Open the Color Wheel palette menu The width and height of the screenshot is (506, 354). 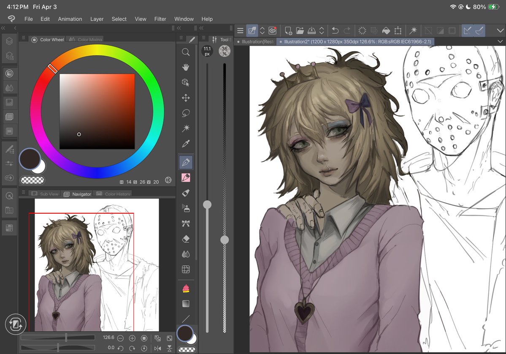(x=24, y=38)
